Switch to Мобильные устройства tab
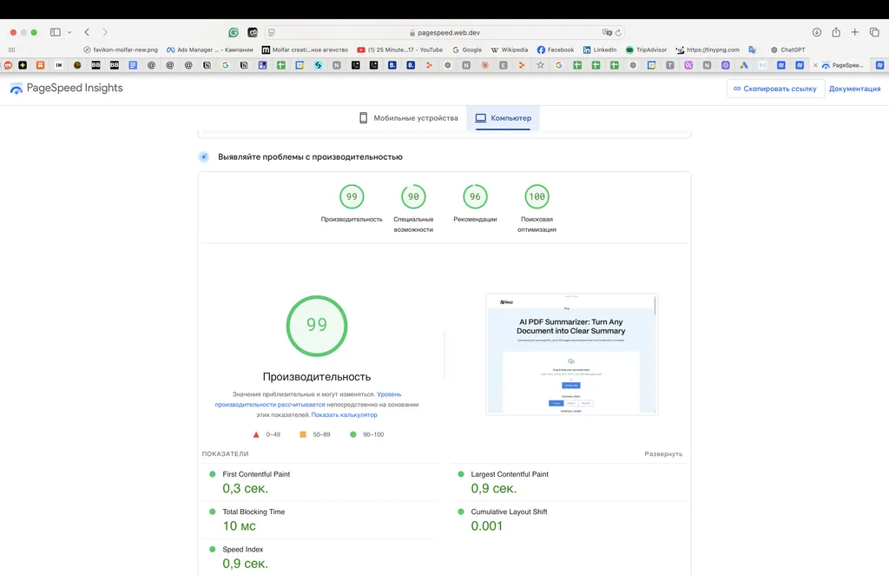The image size is (889, 575). coord(408,118)
